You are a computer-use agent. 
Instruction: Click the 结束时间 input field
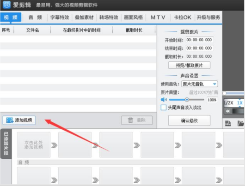tap(200, 48)
